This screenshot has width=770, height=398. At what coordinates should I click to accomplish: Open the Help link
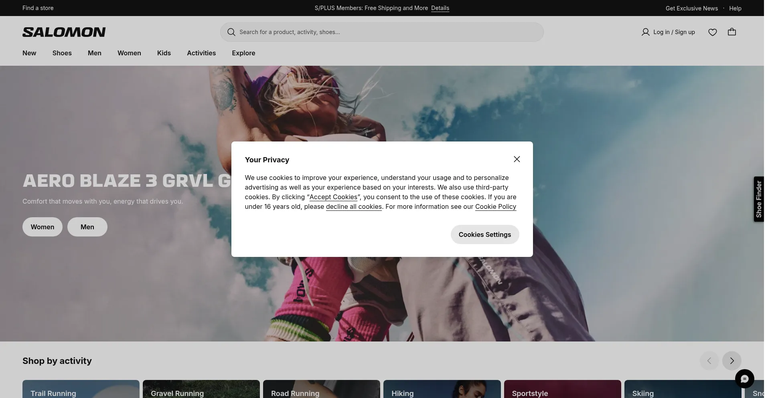tap(735, 8)
